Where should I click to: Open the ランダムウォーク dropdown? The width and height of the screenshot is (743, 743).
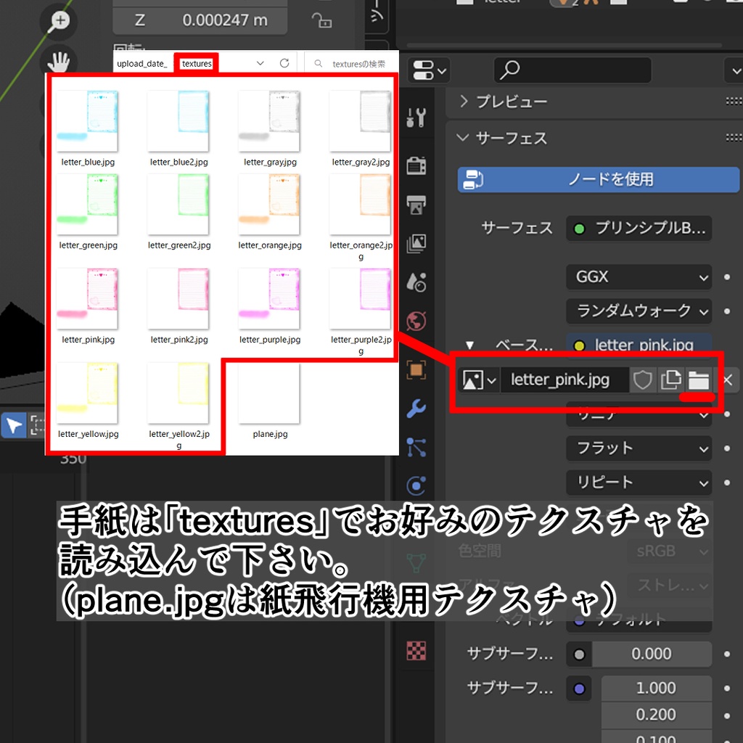pos(638,311)
